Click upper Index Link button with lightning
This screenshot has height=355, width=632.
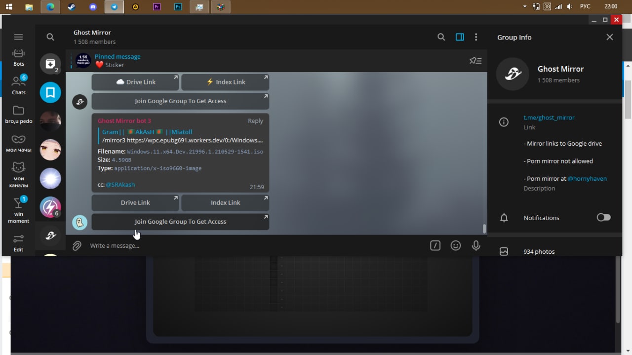pos(225,82)
